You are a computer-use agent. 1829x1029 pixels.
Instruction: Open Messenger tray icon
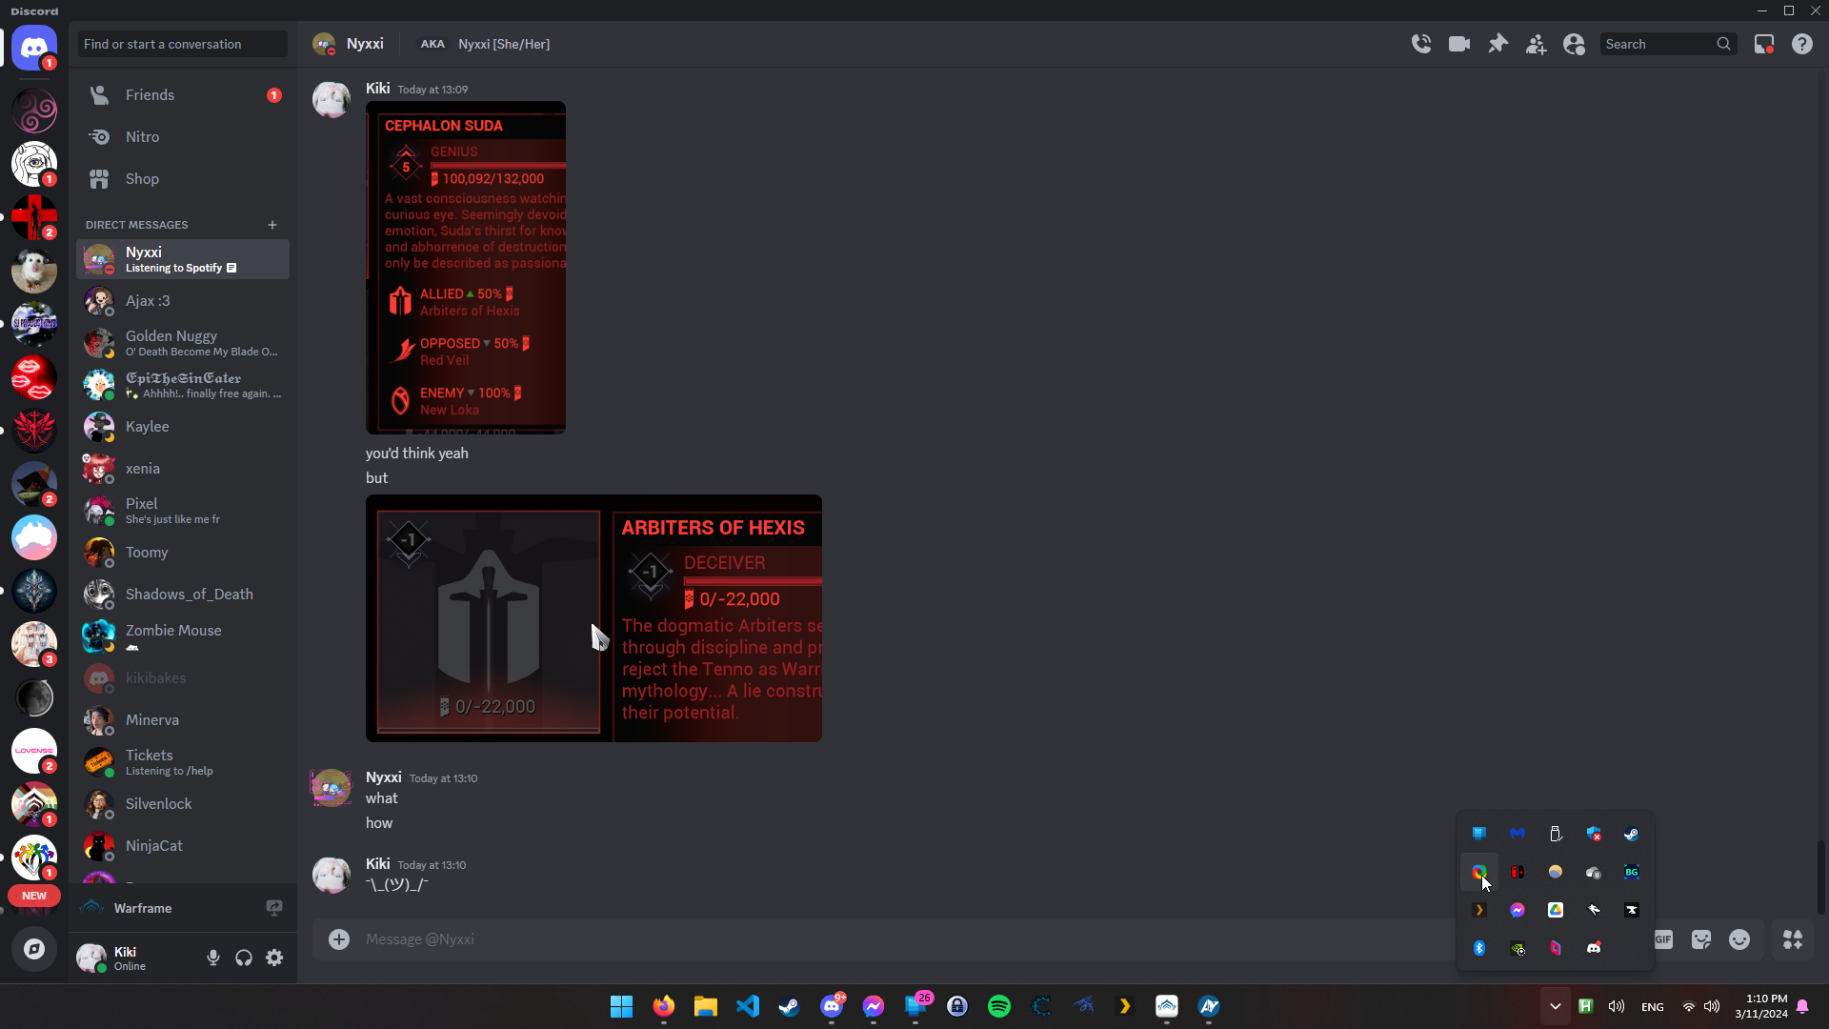1517,910
